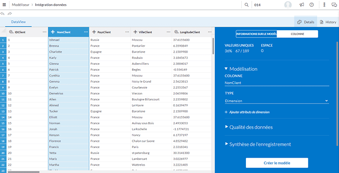Click the search magnifier icon
Image resolution: width=339 pixels, height=173 pixels.
click(246, 5)
